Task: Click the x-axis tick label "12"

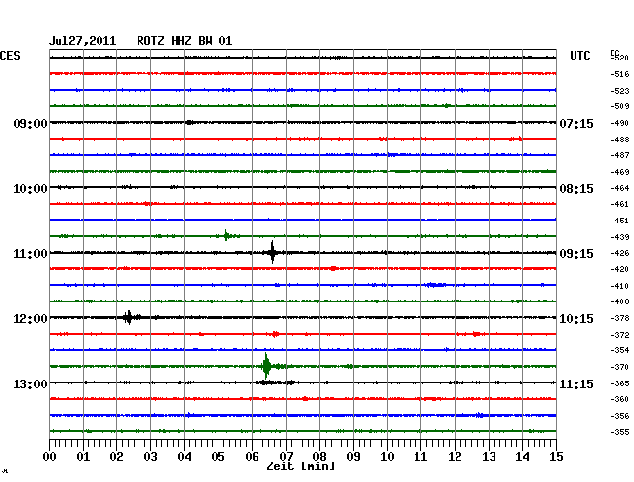Action: (455, 457)
